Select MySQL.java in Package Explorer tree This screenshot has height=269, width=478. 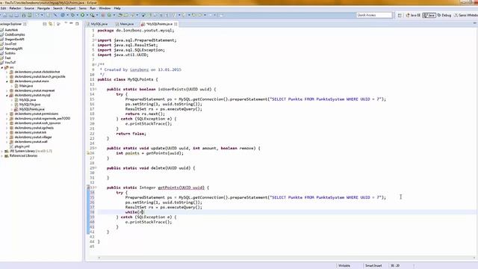28,99
